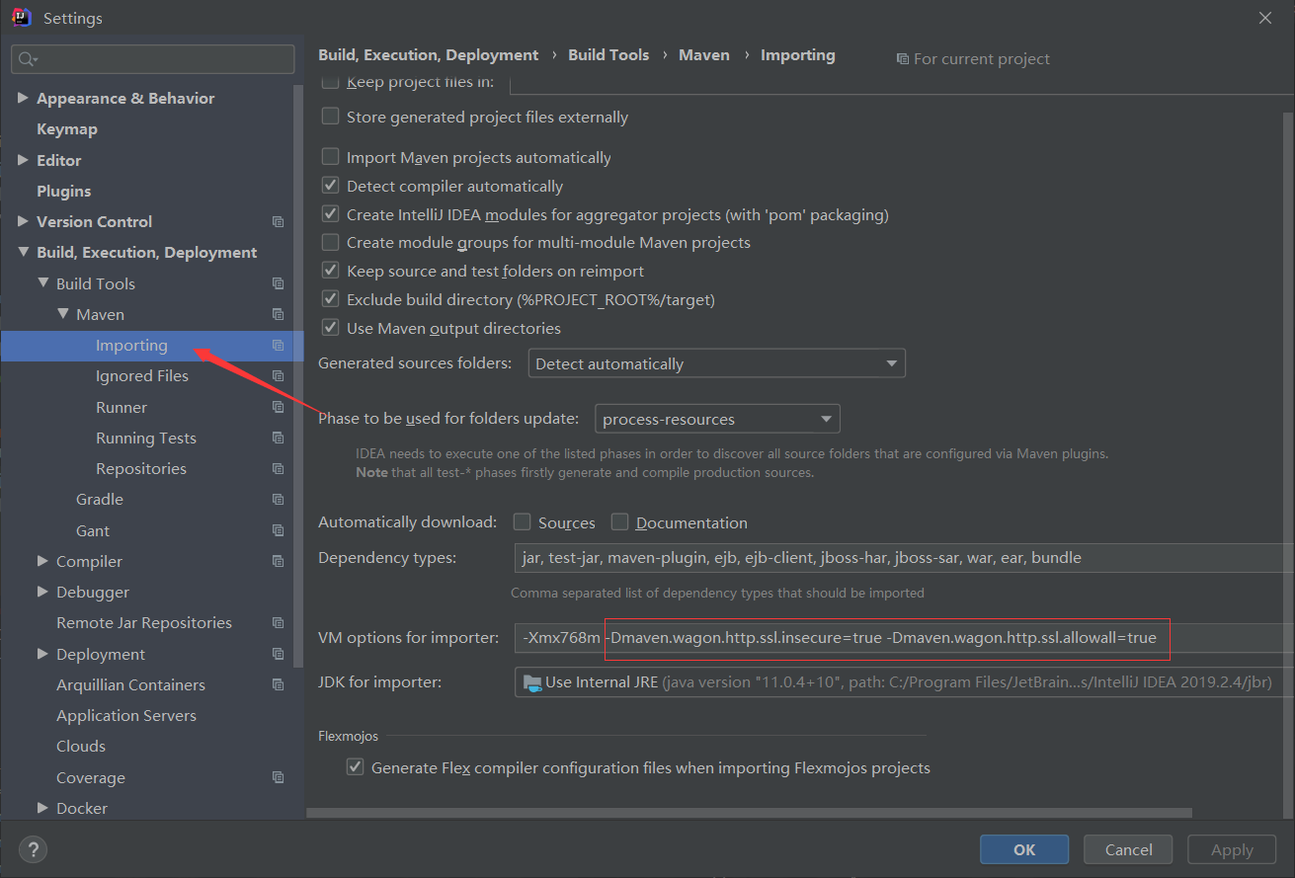
Task: Click the current-project icon next to Maven
Action: [x=278, y=314]
